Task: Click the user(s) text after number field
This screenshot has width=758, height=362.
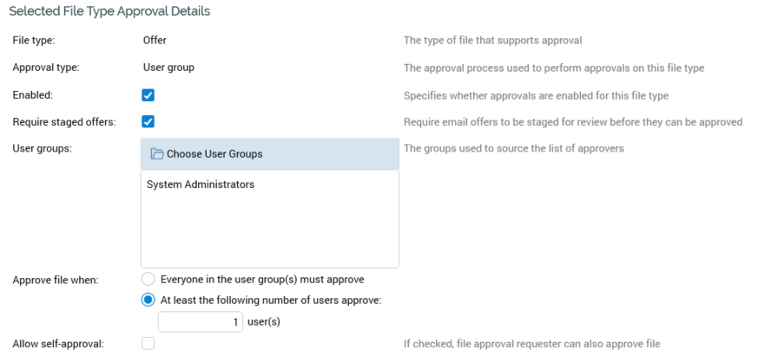Action: point(265,322)
